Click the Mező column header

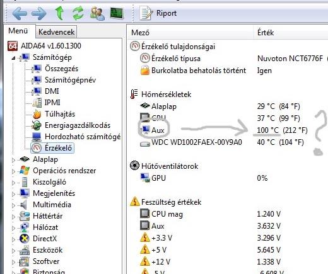[140, 33]
